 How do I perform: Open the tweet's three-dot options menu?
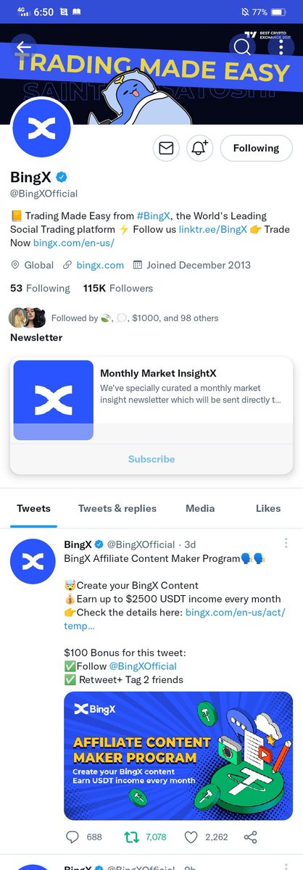click(286, 543)
